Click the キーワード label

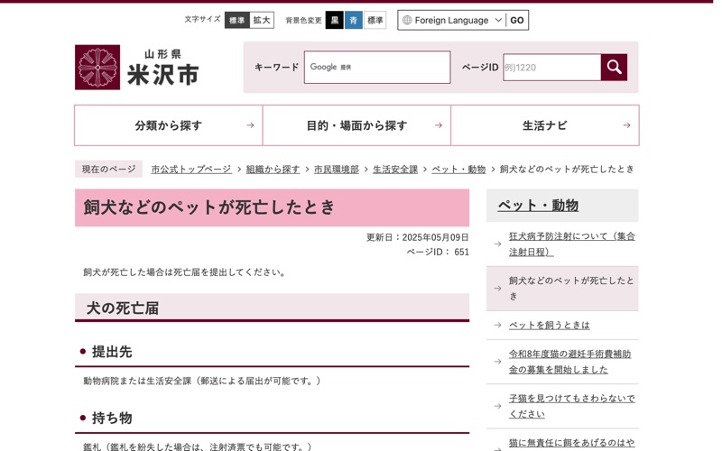(277, 67)
